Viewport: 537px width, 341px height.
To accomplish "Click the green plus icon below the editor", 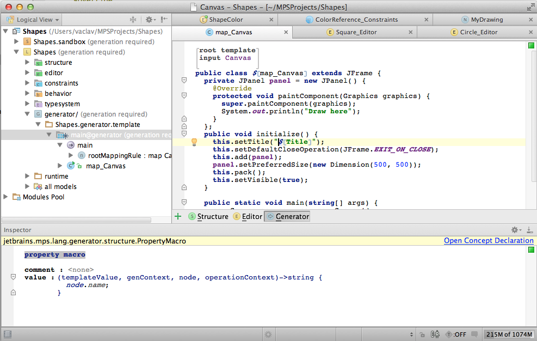I will (x=178, y=216).
